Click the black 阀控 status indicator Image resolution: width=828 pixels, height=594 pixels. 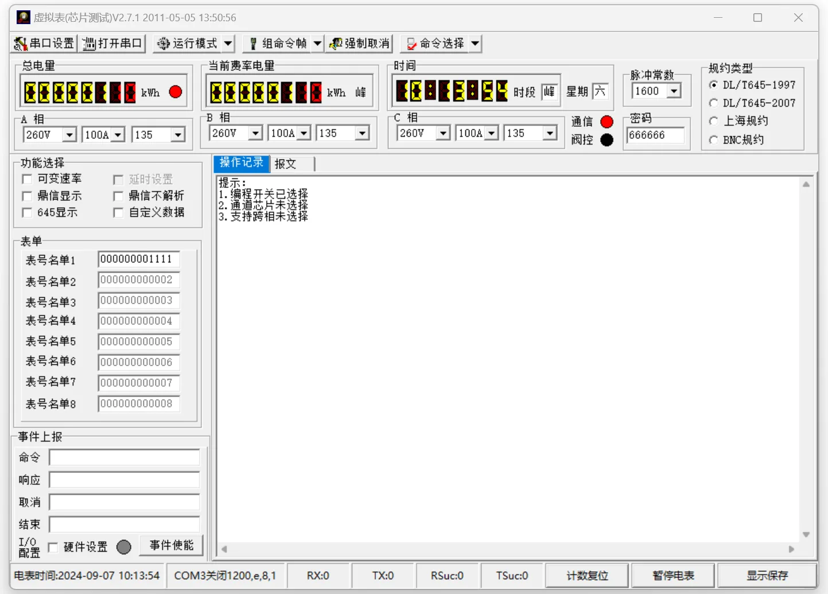point(607,139)
